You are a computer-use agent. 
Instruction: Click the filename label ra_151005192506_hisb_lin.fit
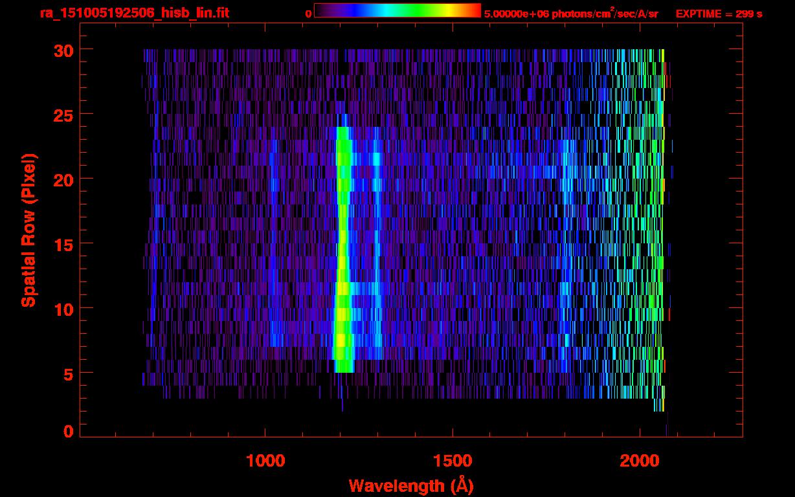(x=134, y=13)
